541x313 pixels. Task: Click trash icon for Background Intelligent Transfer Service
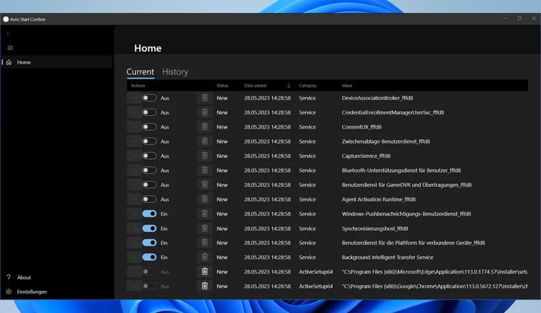[x=204, y=257]
